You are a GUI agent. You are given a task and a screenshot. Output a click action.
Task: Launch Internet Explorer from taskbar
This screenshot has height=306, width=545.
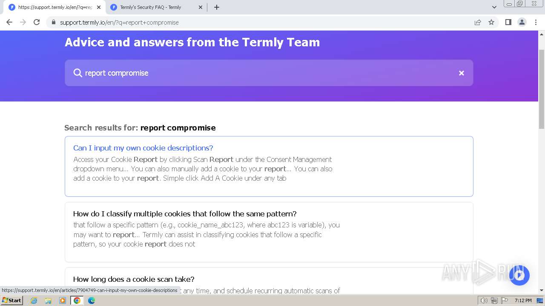tap(34, 300)
